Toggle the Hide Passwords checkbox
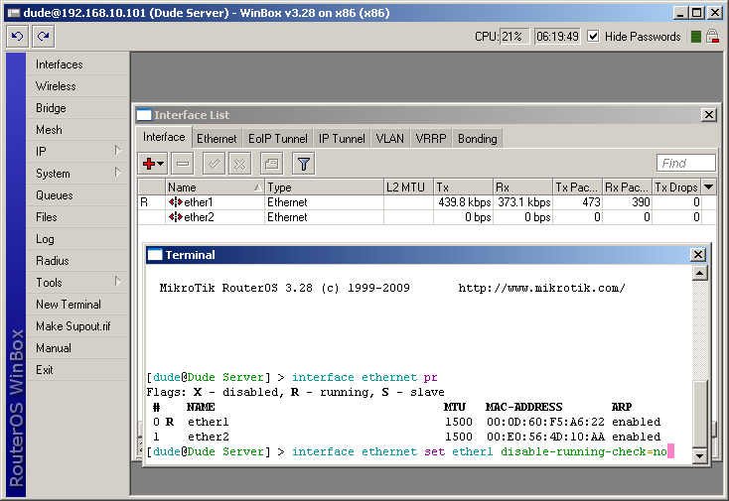This screenshot has width=729, height=501. [x=593, y=37]
